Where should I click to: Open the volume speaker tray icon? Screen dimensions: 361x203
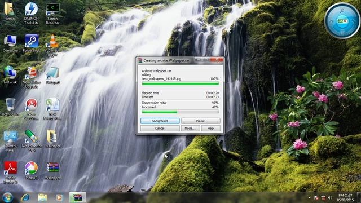330,198
